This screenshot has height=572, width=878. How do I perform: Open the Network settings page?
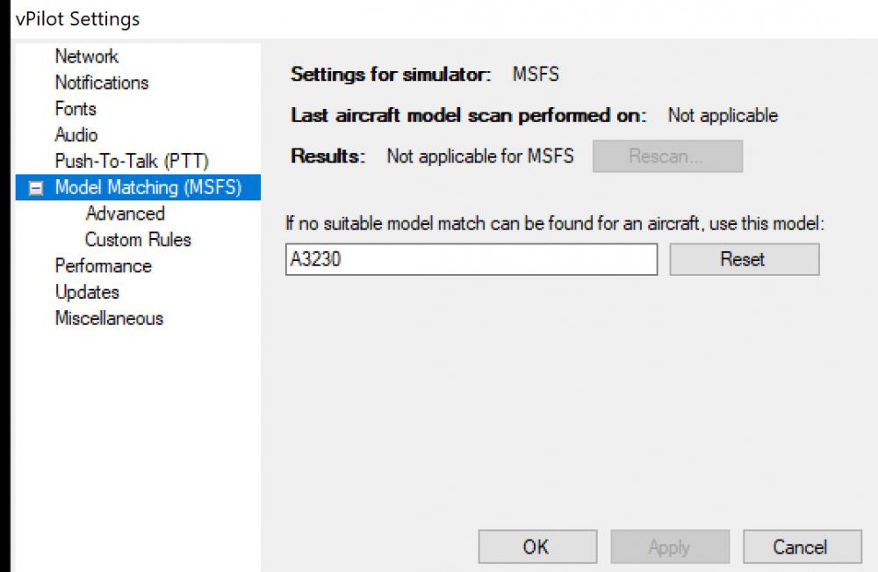(86, 56)
